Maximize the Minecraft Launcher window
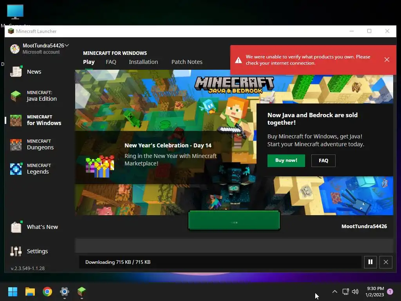Screen dimensions: 401x301 click(x=369, y=31)
